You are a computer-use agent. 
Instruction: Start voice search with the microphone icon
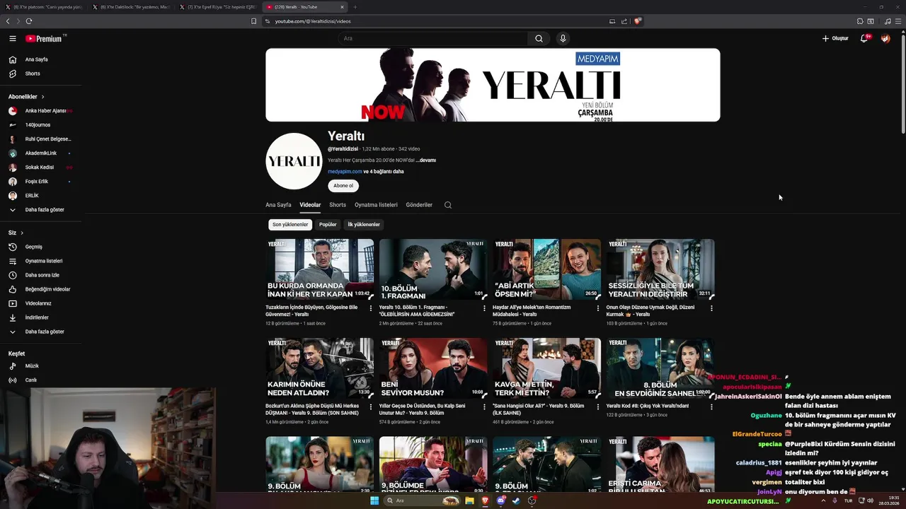(x=563, y=39)
